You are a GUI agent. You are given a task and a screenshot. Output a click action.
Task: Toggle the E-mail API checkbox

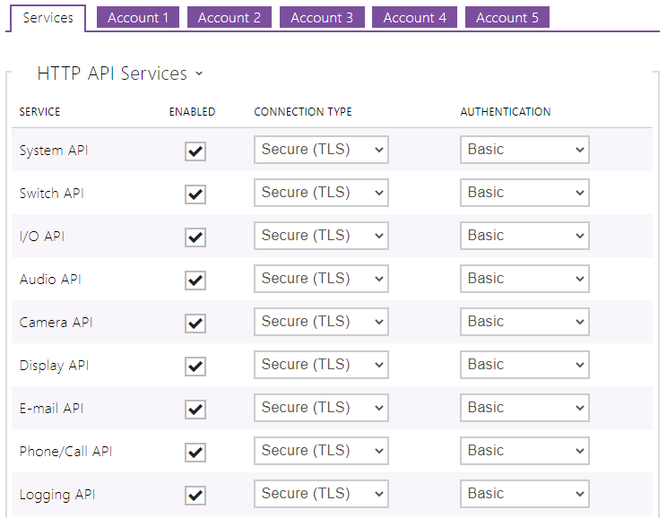coord(195,410)
